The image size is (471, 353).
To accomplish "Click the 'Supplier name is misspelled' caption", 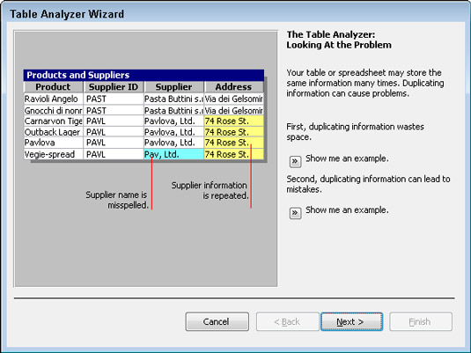I will point(117,200).
